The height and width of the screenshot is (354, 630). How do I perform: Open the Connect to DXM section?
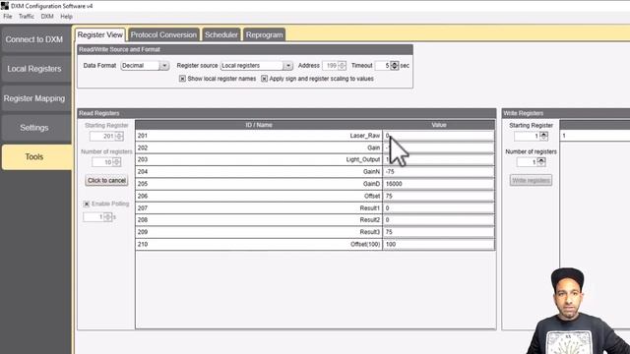coord(34,39)
